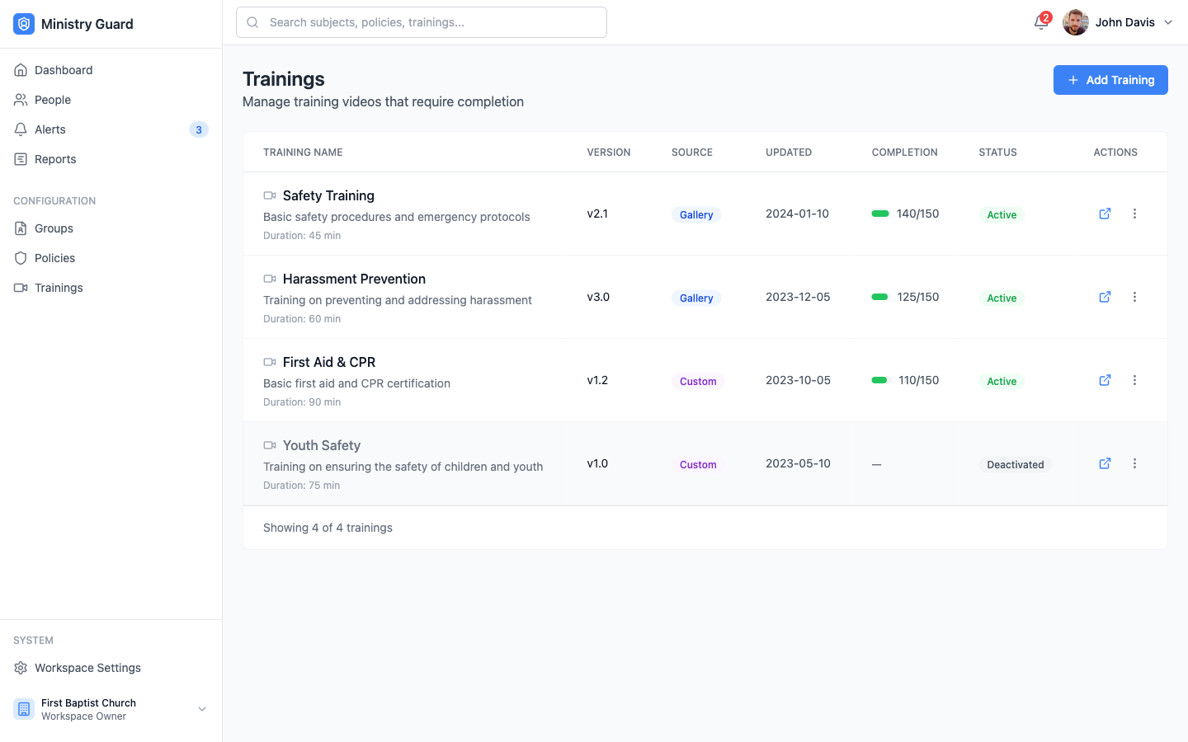Open the notification bell with 2 alerts
Image resolution: width=1188 pixels, height=742 pixels.
coord(1039,22)
